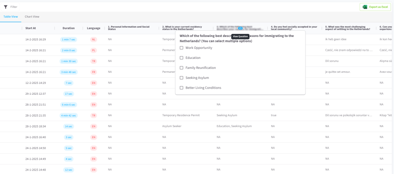Click the date 24-1-2025 14:48
This screenshot has width=394, height=174.
[x=36, y=169]
